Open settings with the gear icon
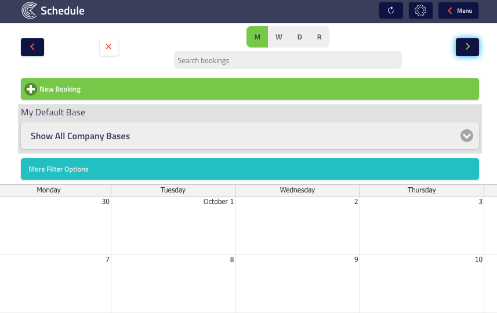Screen dimensions: 497x313 pos(420,10)
